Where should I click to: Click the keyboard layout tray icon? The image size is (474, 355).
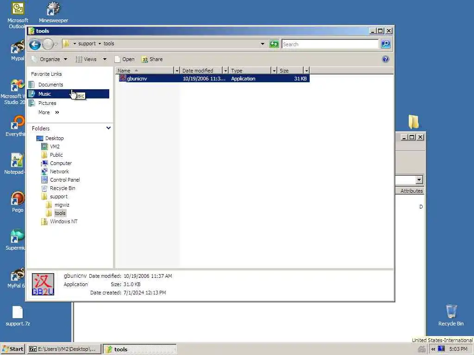point(421,349)
